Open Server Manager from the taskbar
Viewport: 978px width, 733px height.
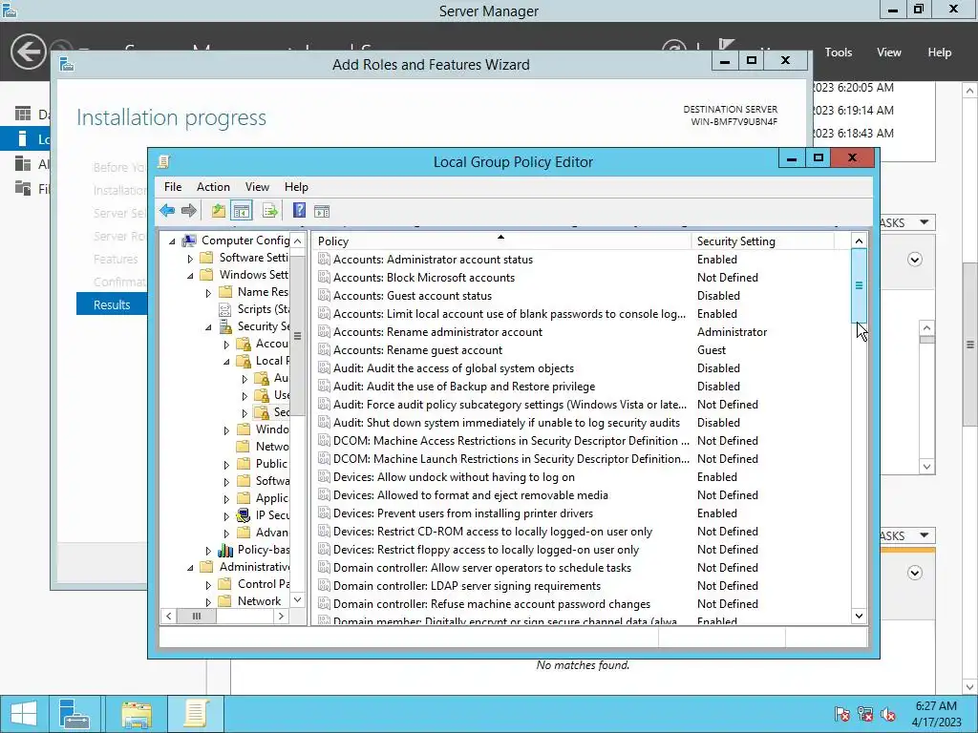click(74, 714)
